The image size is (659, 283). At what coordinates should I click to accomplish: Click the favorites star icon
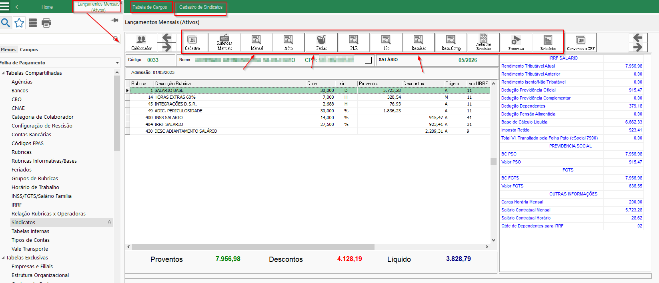19,23
